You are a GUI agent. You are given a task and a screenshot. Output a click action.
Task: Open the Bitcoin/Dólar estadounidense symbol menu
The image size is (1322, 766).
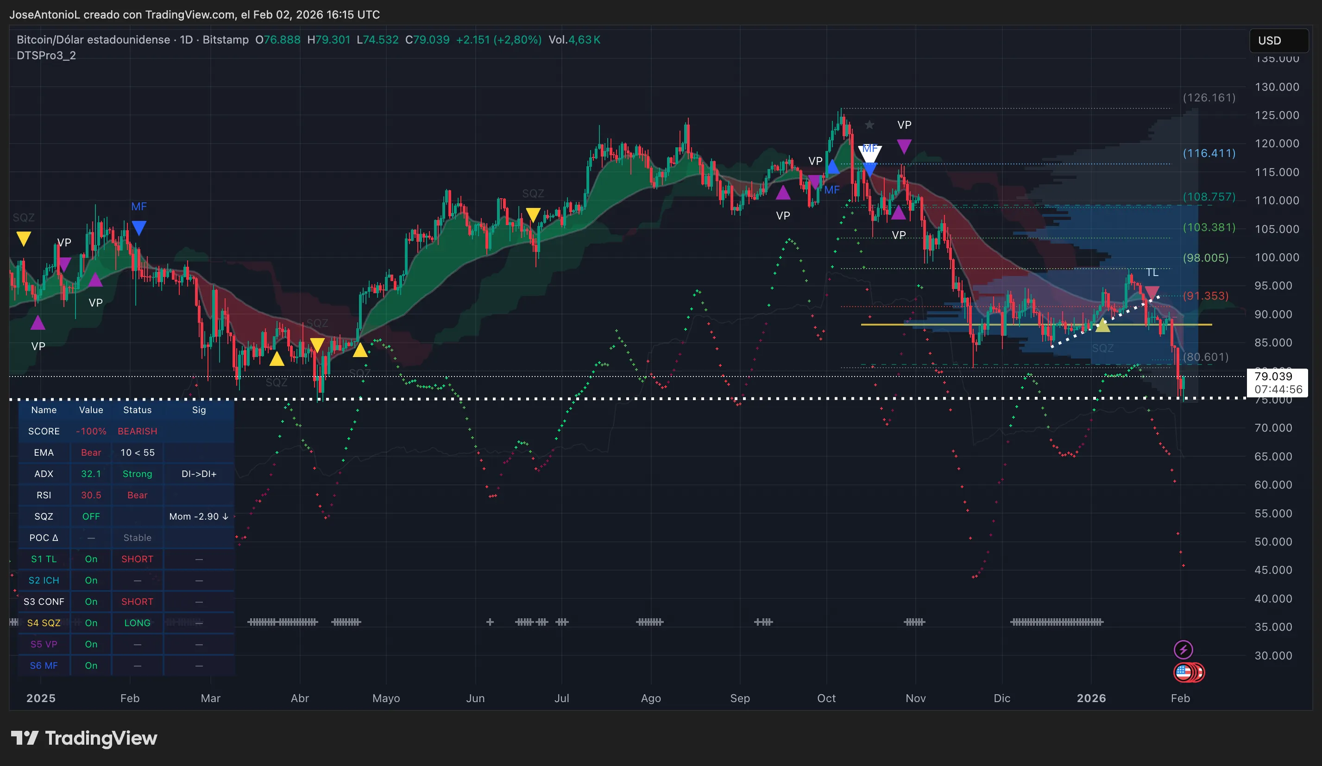tap(92, 39)
